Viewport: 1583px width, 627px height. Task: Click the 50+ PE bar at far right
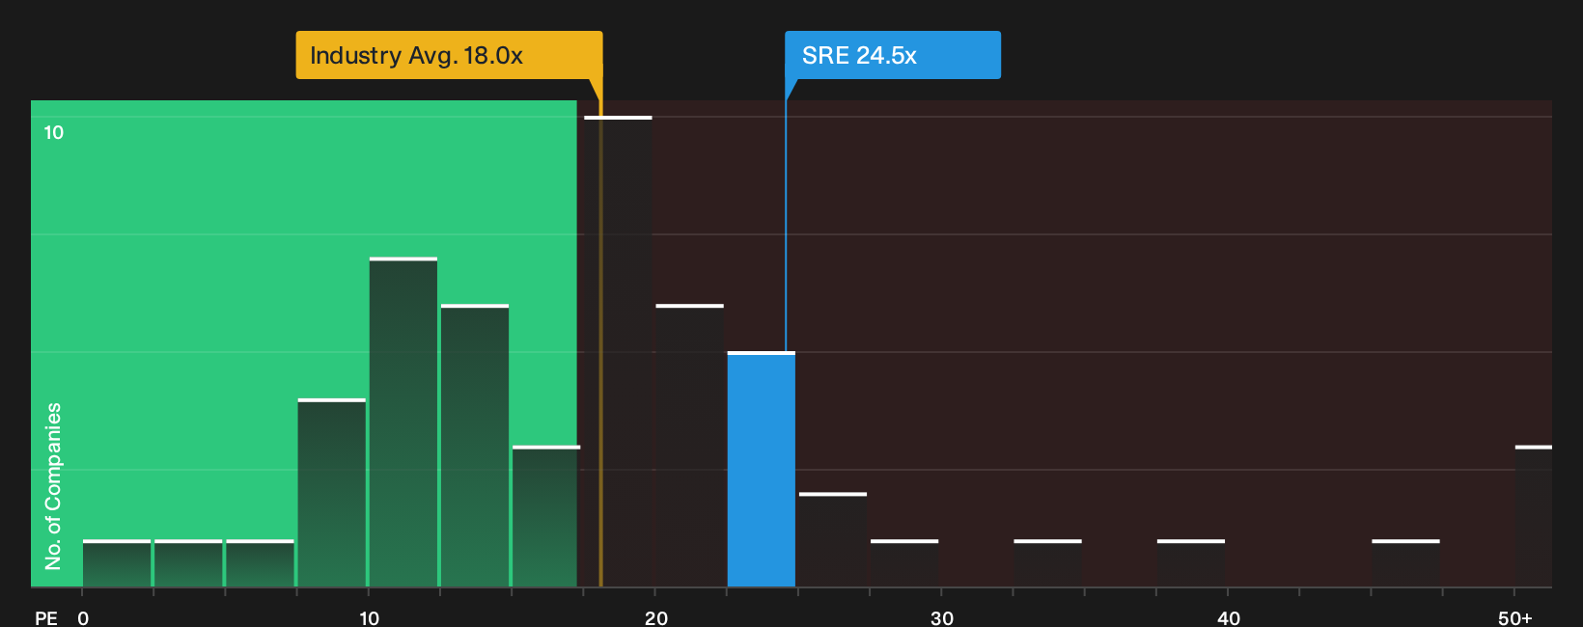pos(1534,516)
